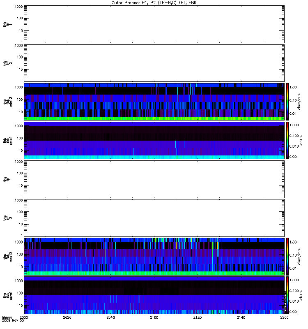The width and height of the screenshot is (308, 329).
Task: Click the "thc fff 1" y-axis label
Action: point(8,179)
